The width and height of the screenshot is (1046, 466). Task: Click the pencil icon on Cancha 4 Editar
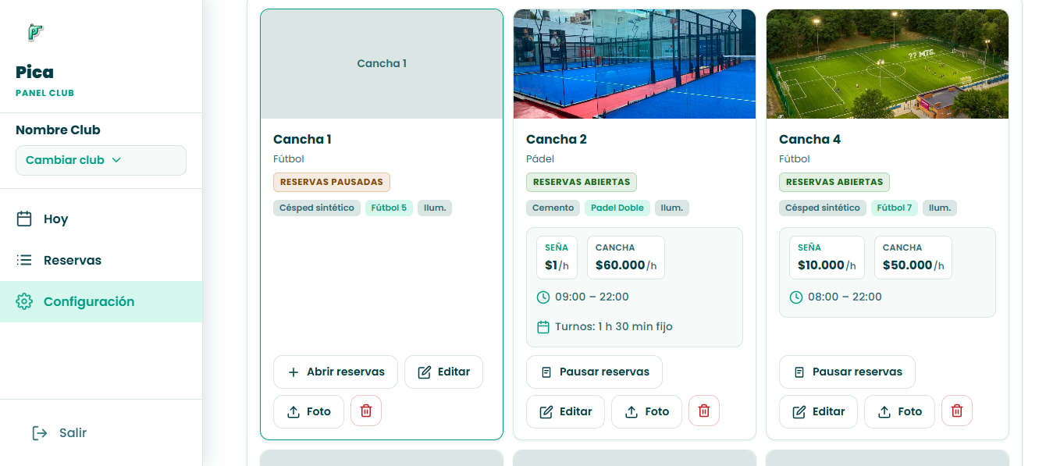pyautogui.click(x=799, y=412)
